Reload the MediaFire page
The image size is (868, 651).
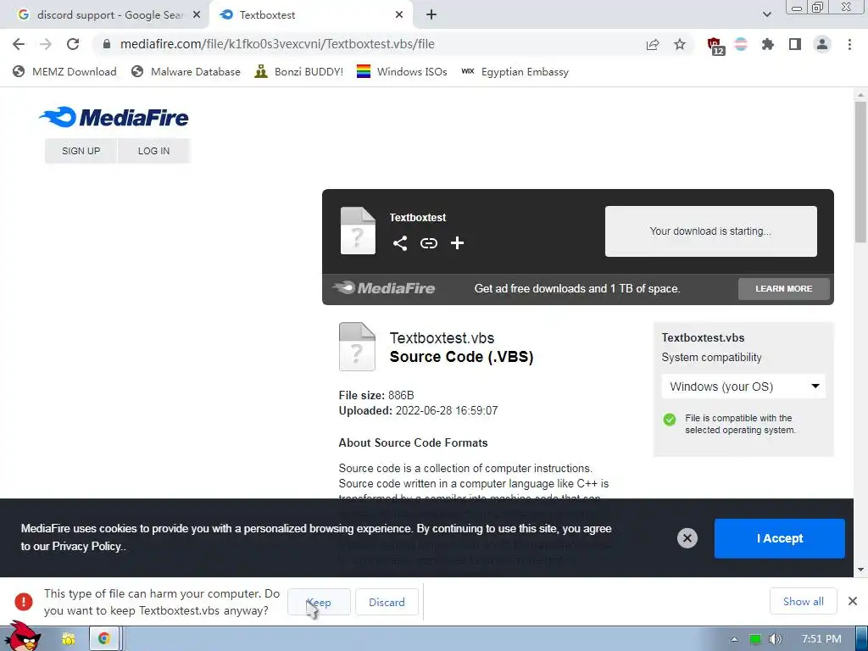[73, 44]
